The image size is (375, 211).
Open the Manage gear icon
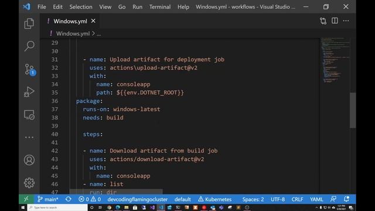point(29,183)
